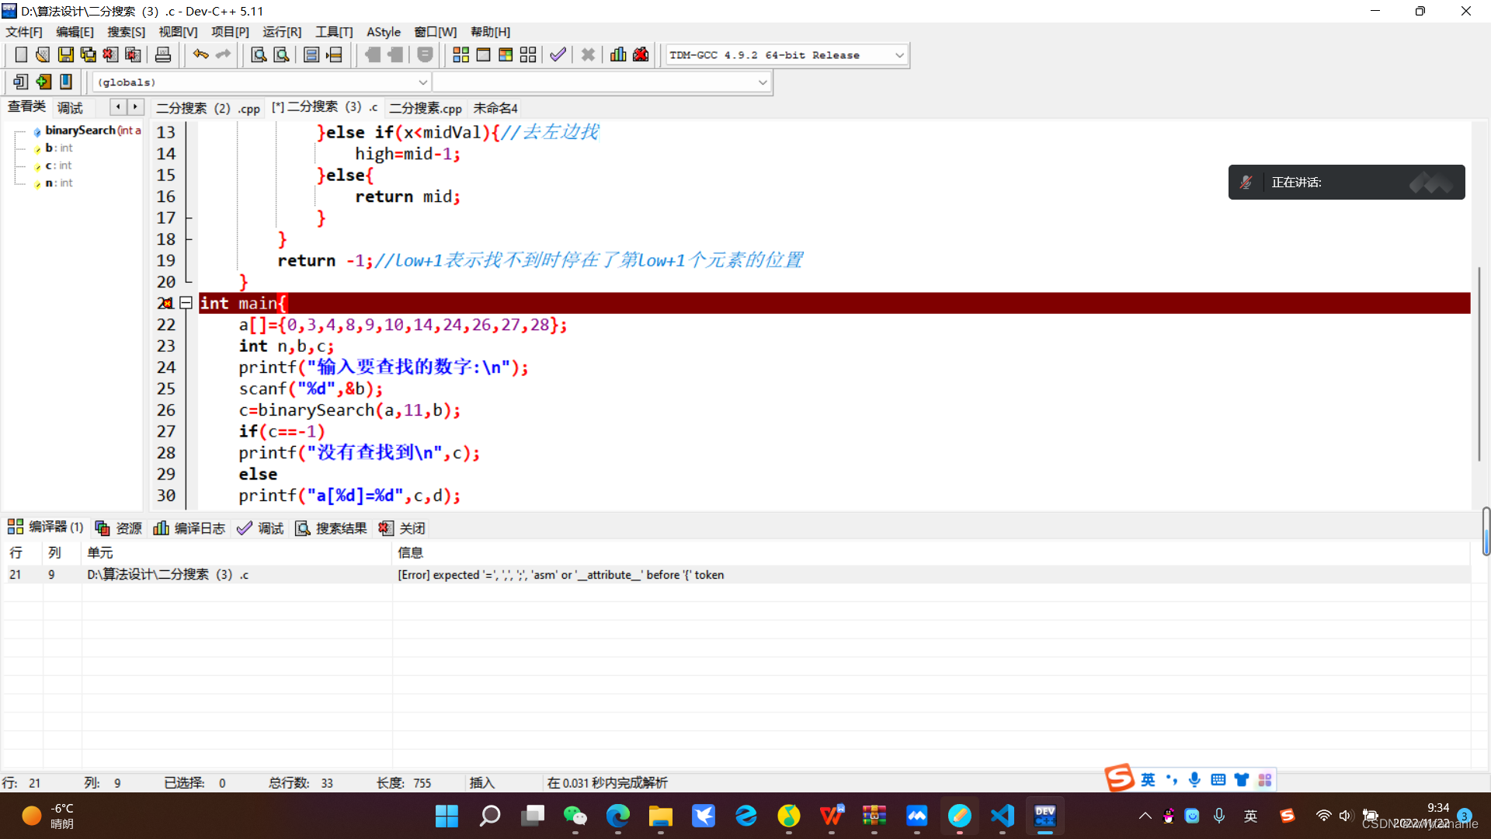Open the 运行[R] menu

tap(281, 32)
